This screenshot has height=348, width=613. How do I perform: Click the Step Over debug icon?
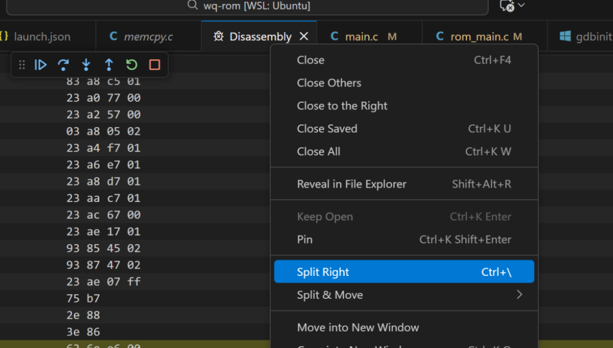63,65
